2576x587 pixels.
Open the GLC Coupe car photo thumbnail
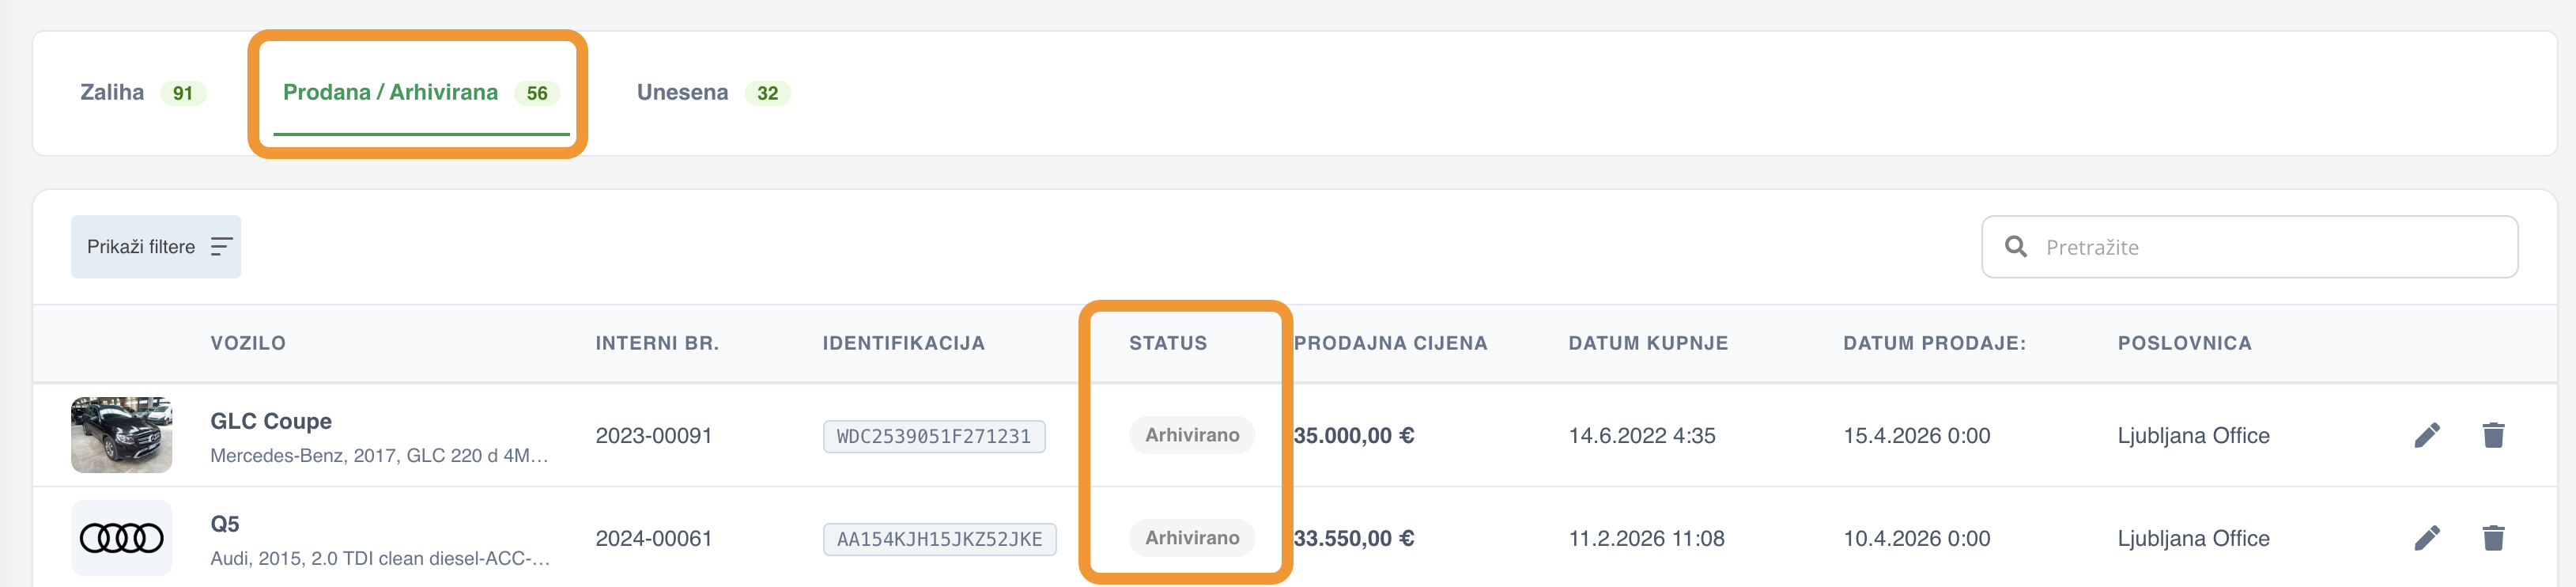pos(121,435)
